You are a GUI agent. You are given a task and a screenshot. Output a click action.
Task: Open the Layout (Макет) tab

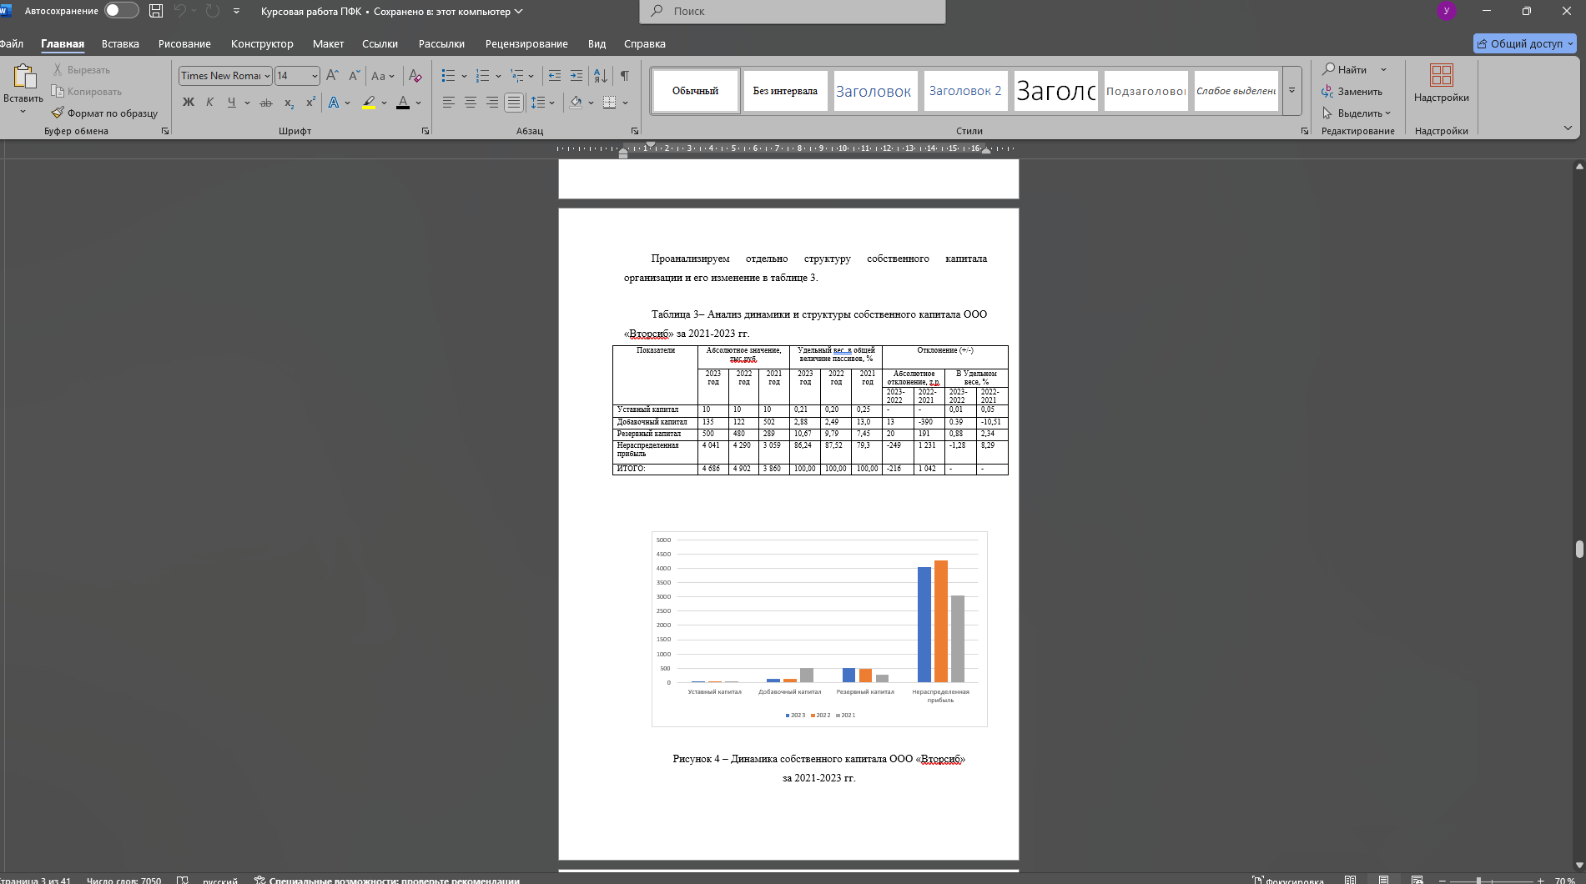click(328, 44)
